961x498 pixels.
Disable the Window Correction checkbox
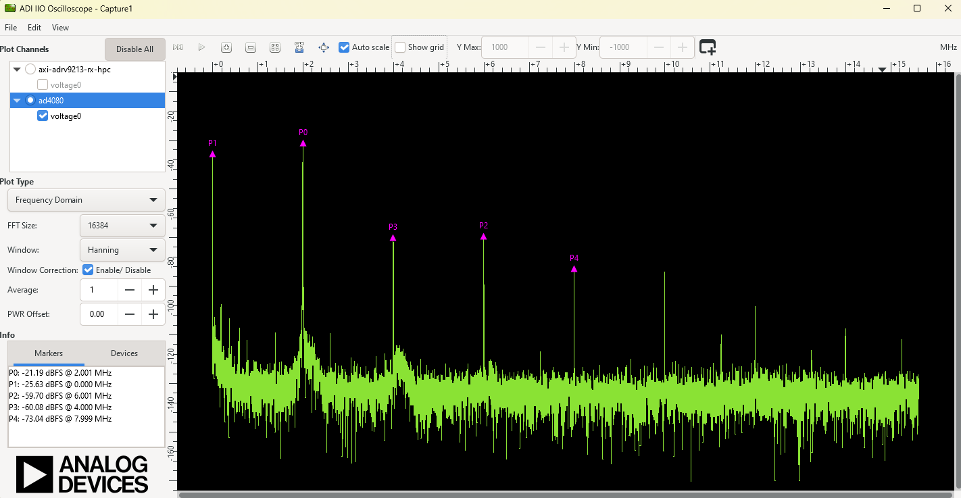coord(88,270)
